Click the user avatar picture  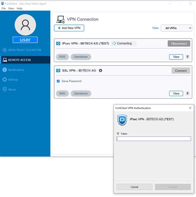(25, 25)
